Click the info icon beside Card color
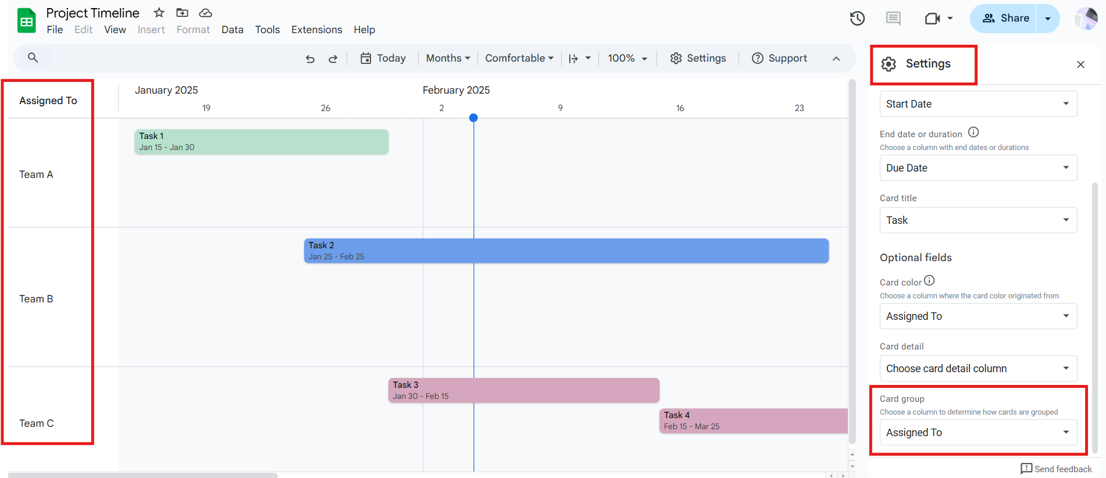 pos(929,281)
